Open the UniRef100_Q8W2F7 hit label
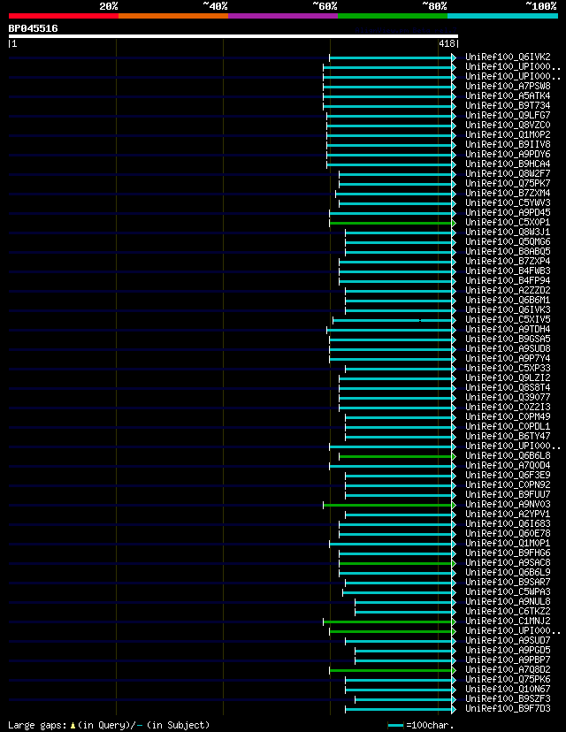 (509, 173)
